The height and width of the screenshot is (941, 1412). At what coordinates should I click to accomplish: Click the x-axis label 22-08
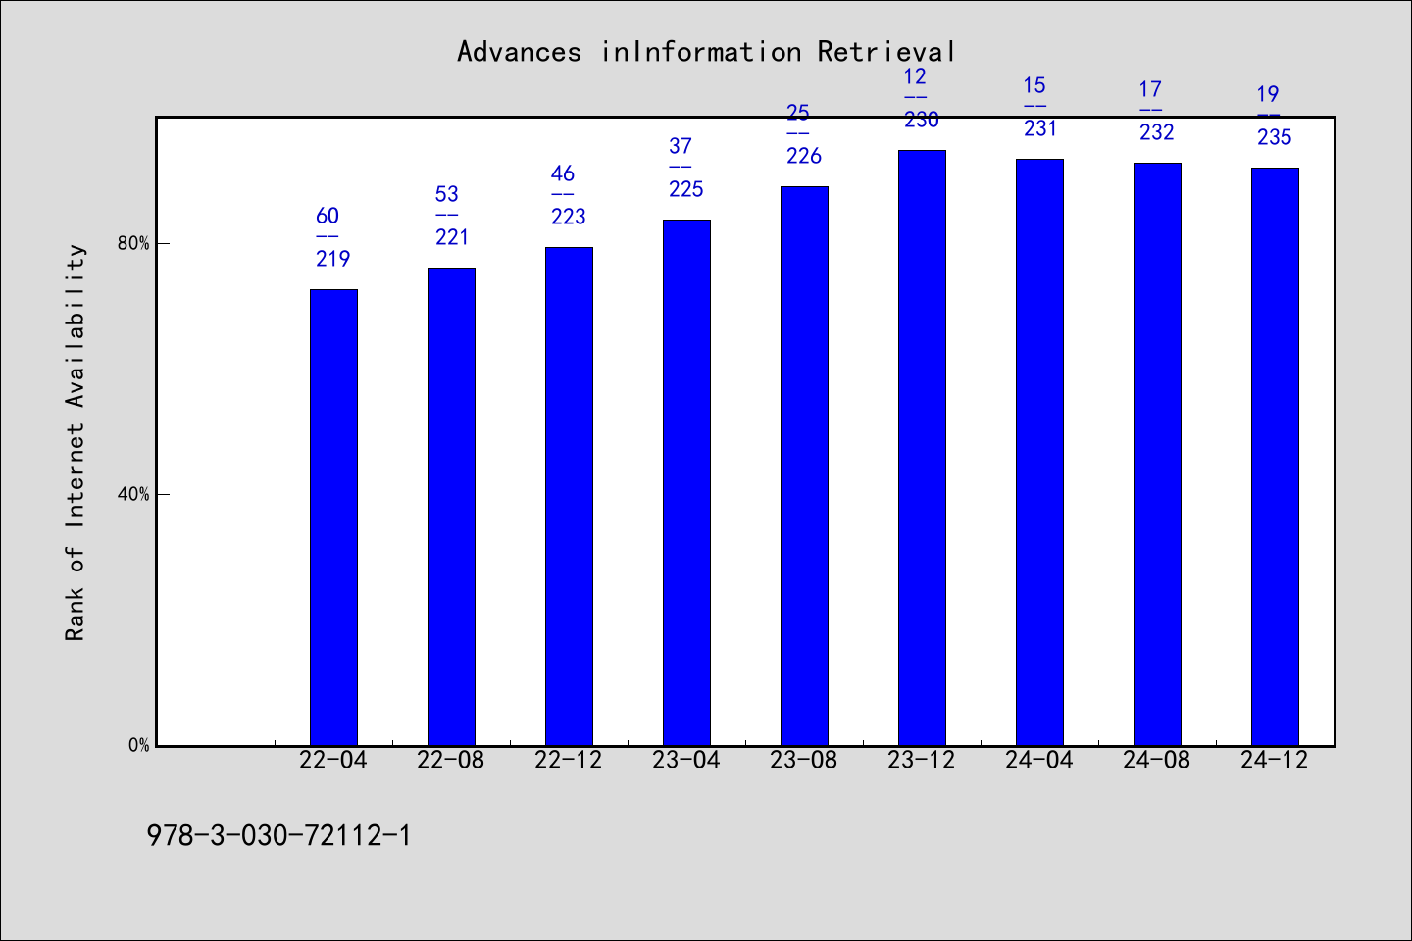tap(451, 761)
